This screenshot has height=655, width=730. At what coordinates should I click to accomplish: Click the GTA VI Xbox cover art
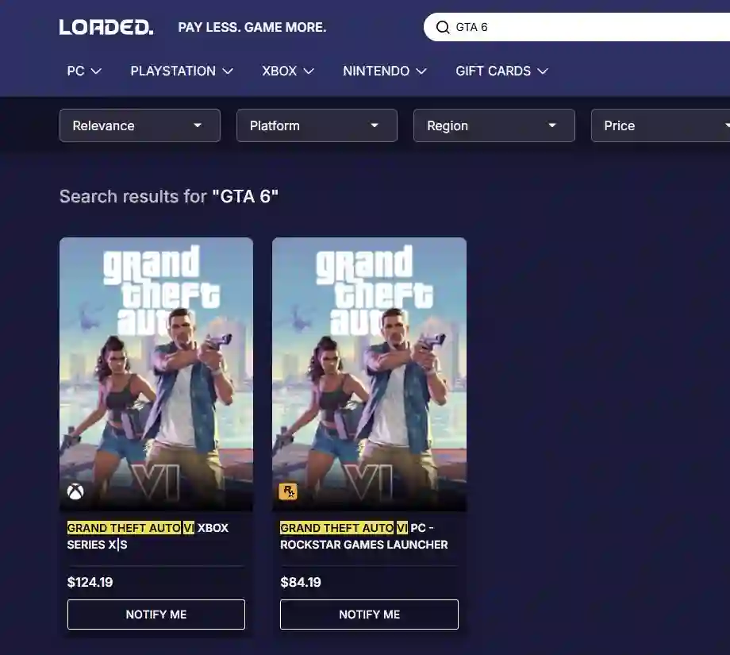[156, 373]
